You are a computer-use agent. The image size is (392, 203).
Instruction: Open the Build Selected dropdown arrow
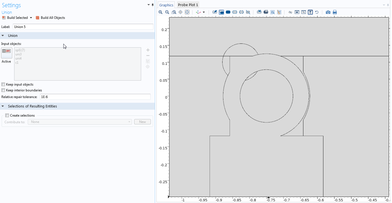pos(31,18)
